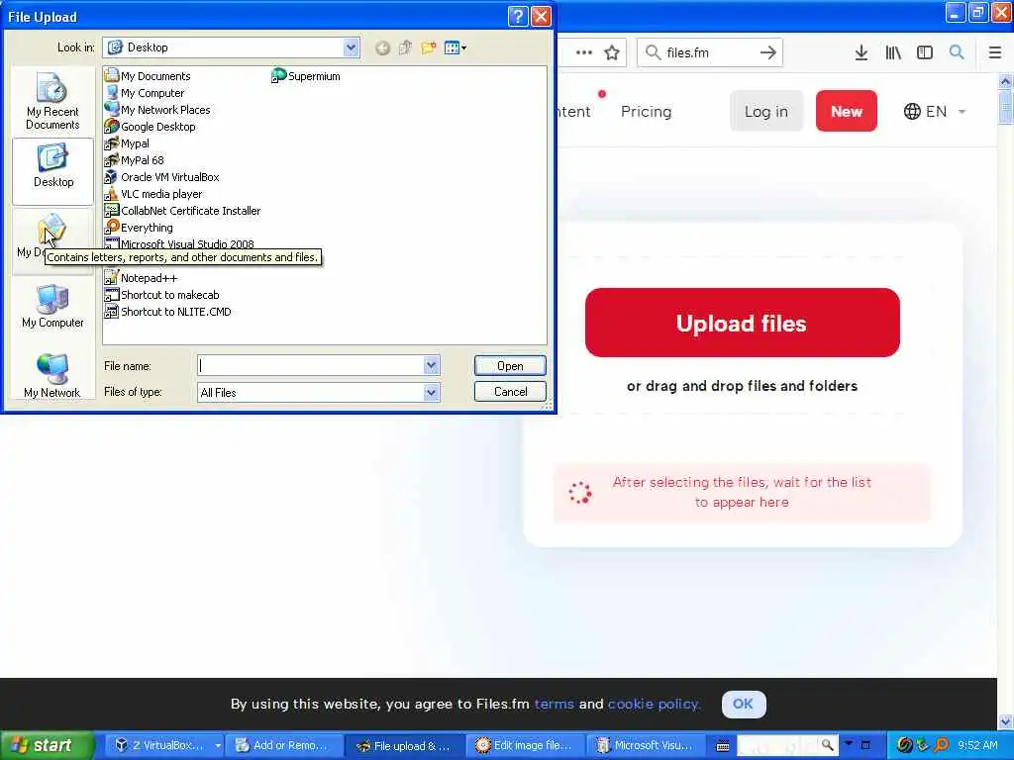Click the taskbar keyboard icon
This screenshot has height=760, width=1014.
(x=723, y=746)
